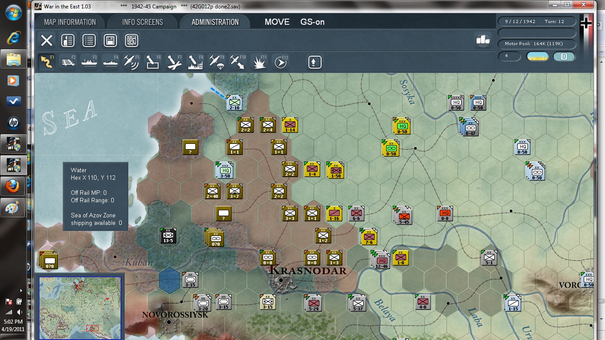The width and height of the screenshot is (605, 340).
Task: Select the ADMINISTRATION tab
Action: click(215, 22)
